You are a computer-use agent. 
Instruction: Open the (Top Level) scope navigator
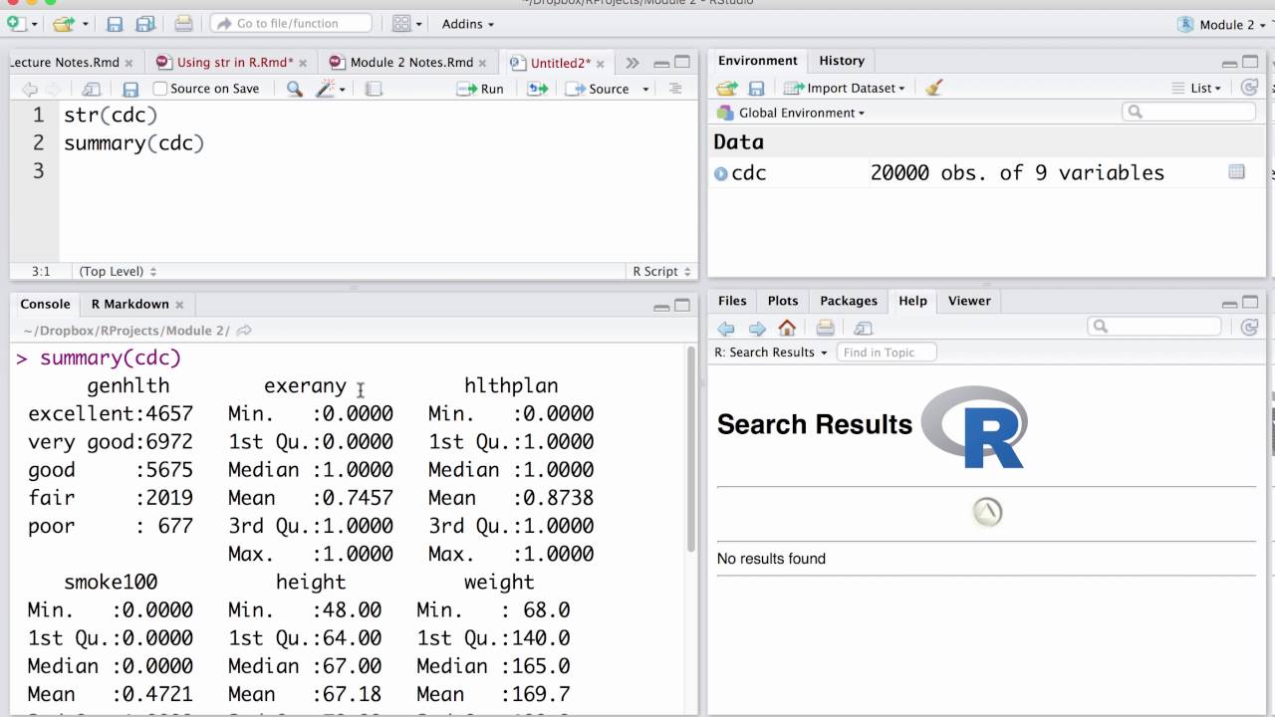coord(118,271)
